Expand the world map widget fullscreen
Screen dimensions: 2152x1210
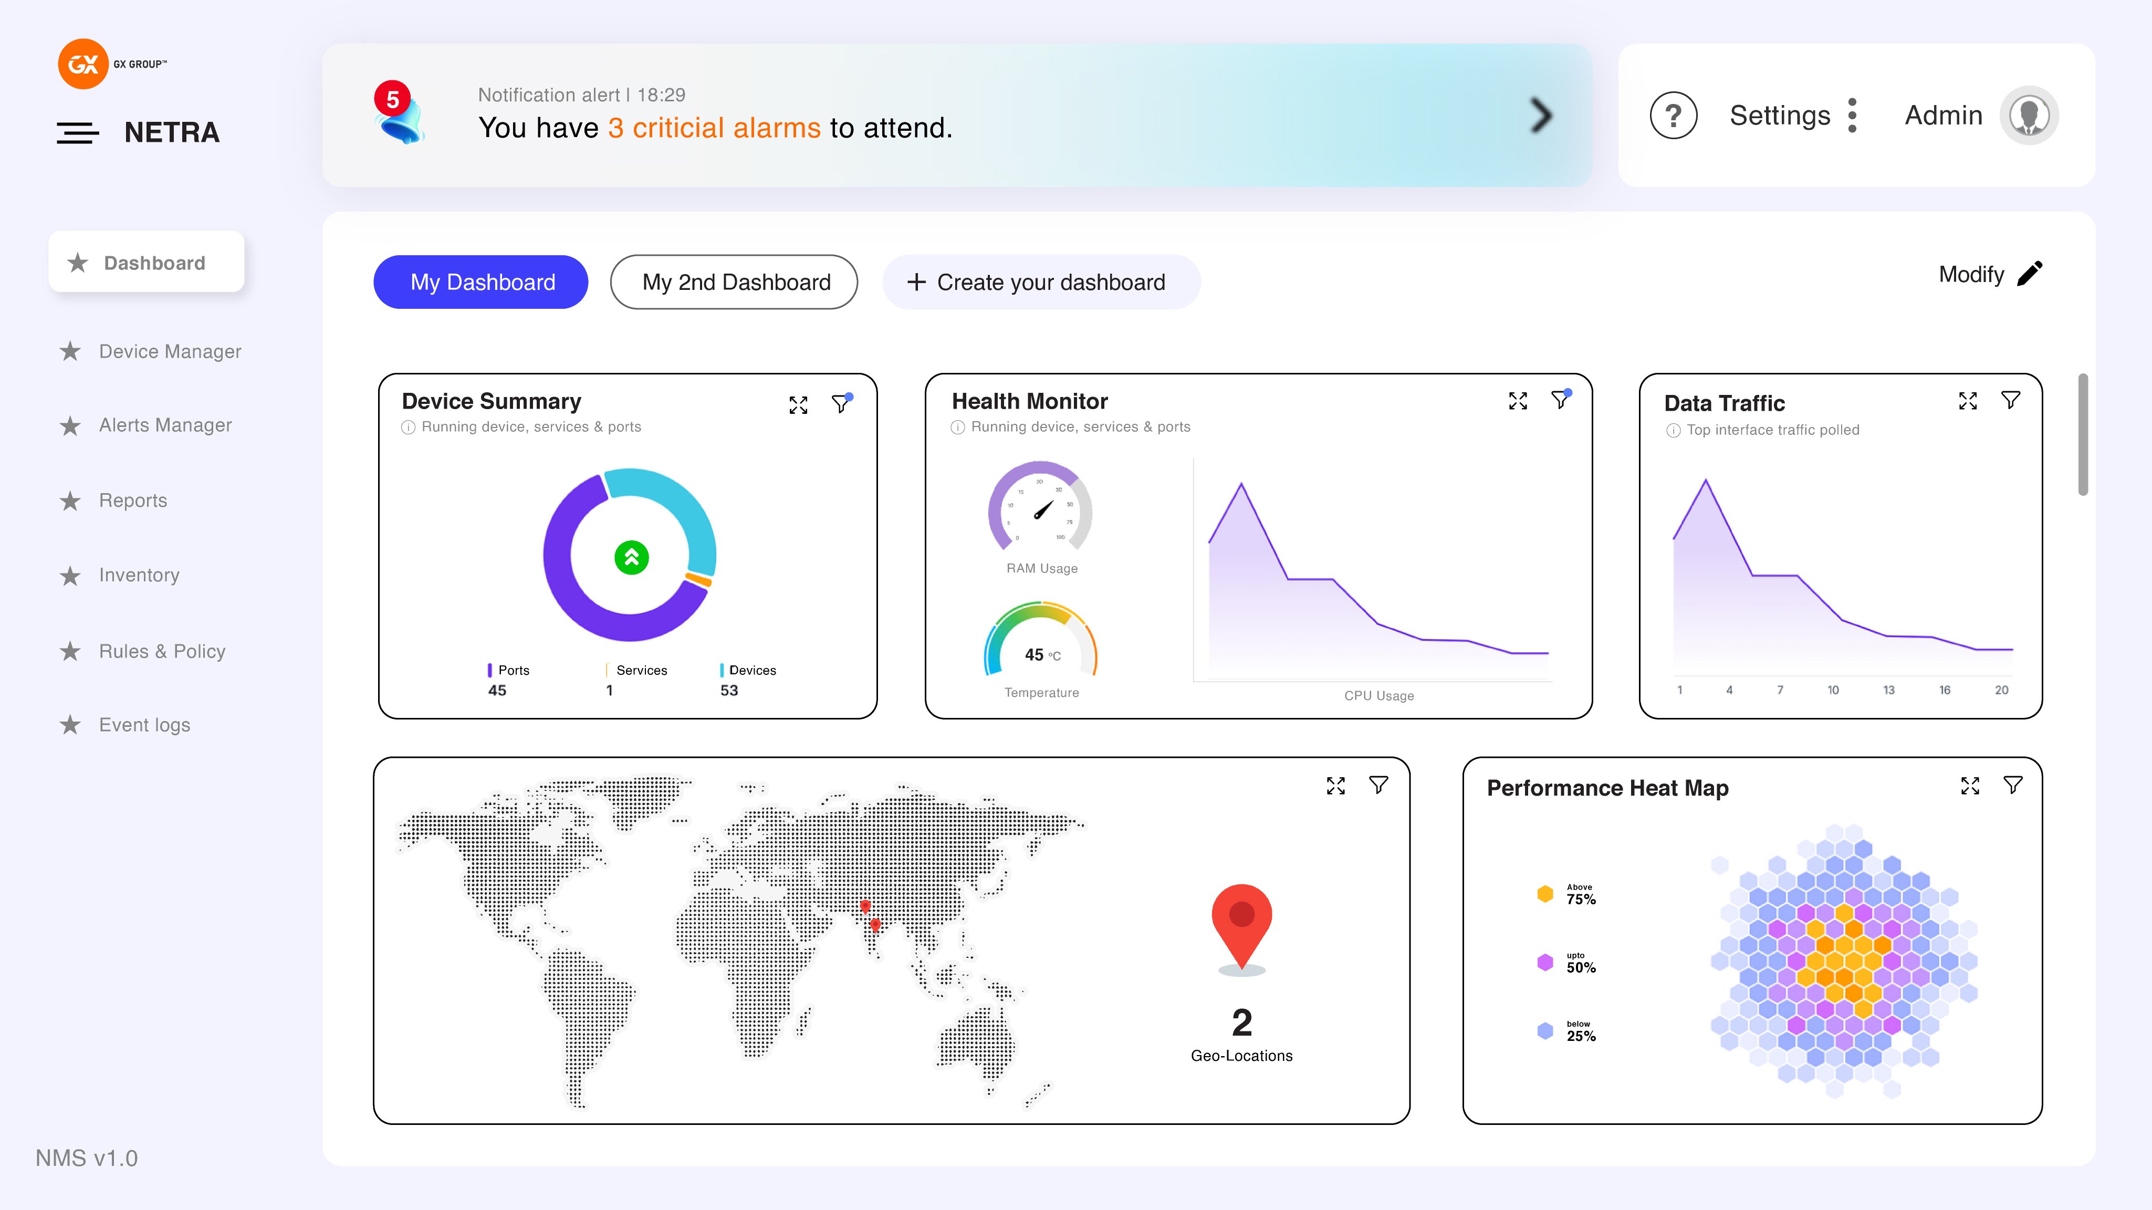[1336, 786]
